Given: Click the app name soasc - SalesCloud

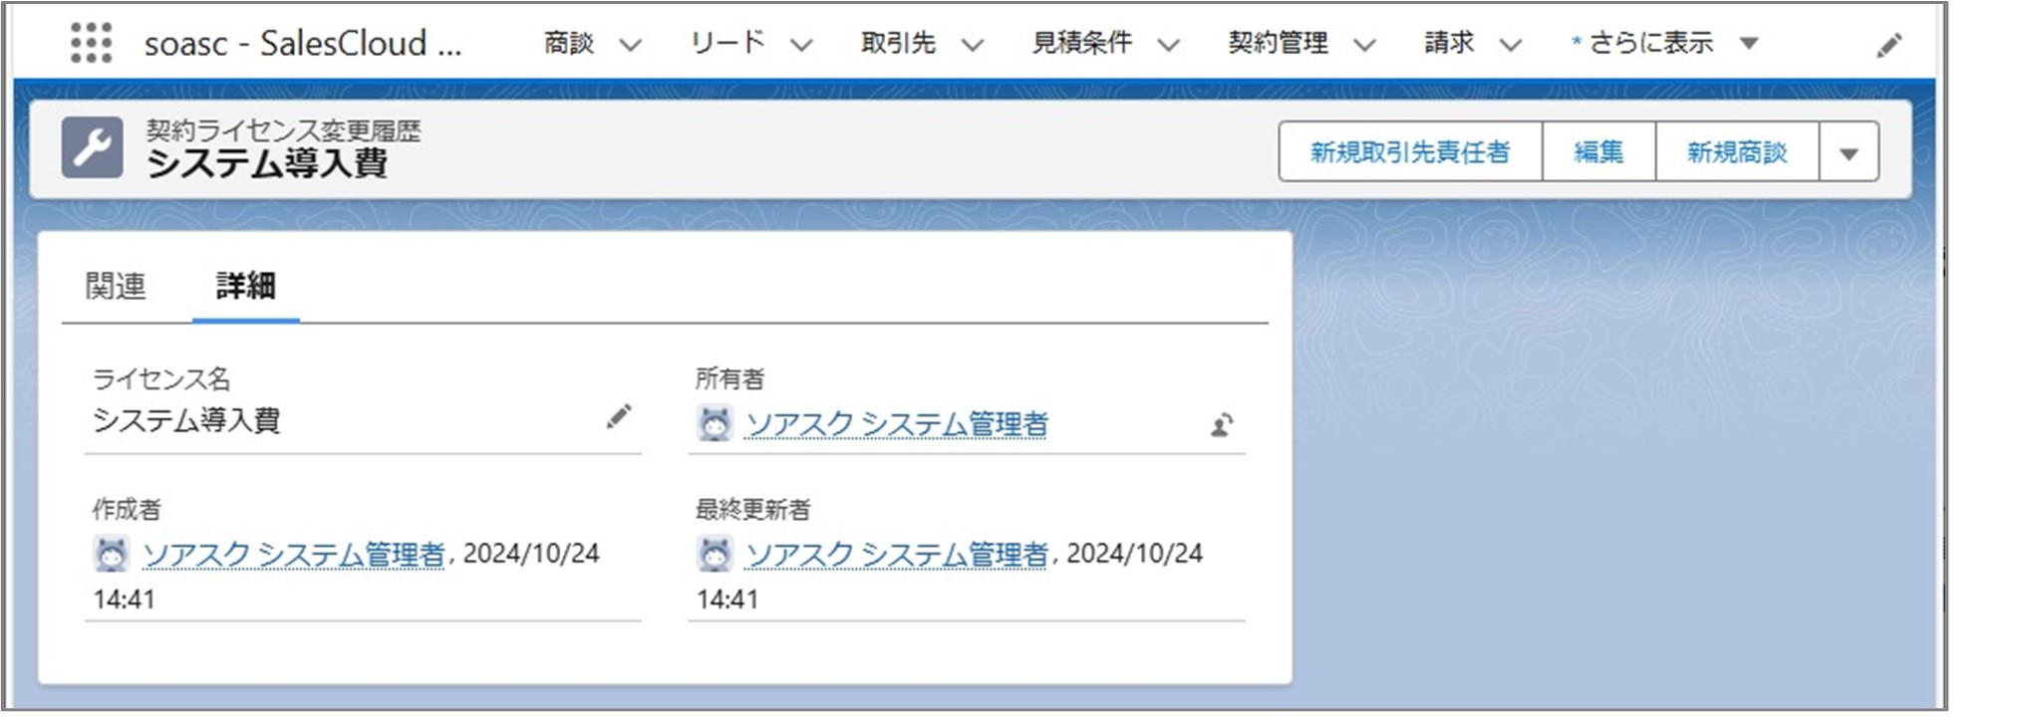Looking at the screenshot, I should click(x=303, y=44).
